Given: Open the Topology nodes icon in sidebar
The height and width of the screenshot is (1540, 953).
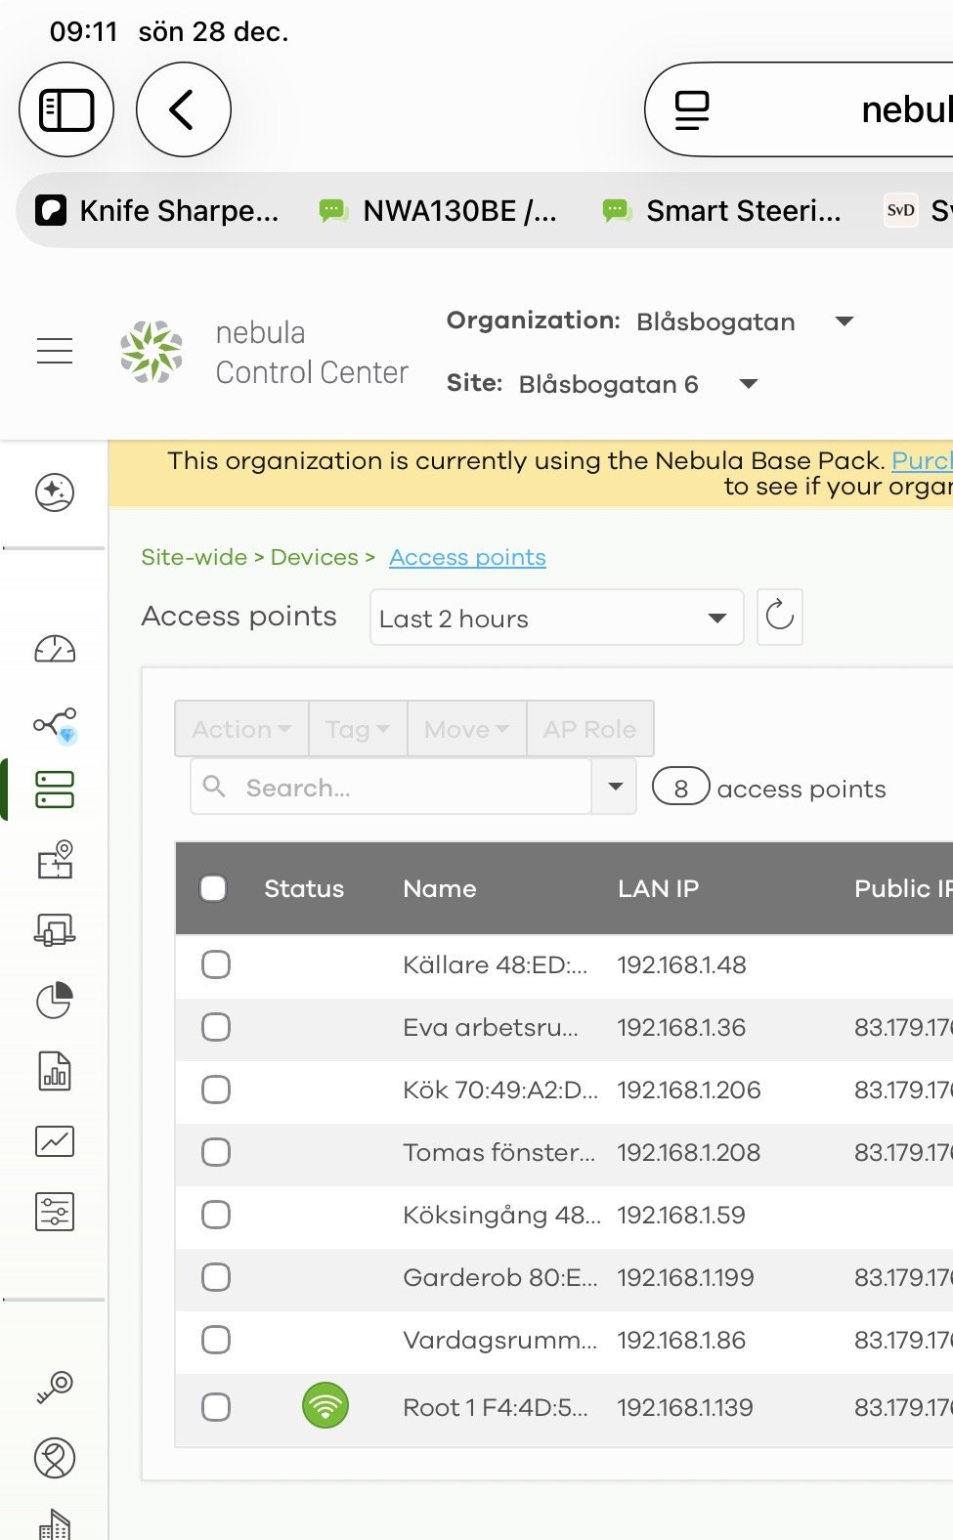Looking at the screenshot, I should pyautogui.click(x=55, y=725).
